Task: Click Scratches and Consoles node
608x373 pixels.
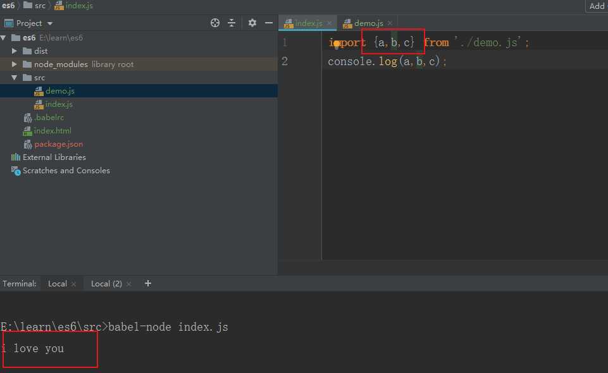Action: (x=66, y=171)
